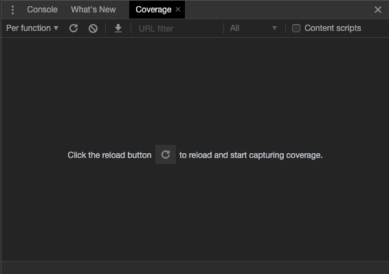This screenshot has width=389, height=274.
Task: Click the reload button in the center message
Action: 166,155
